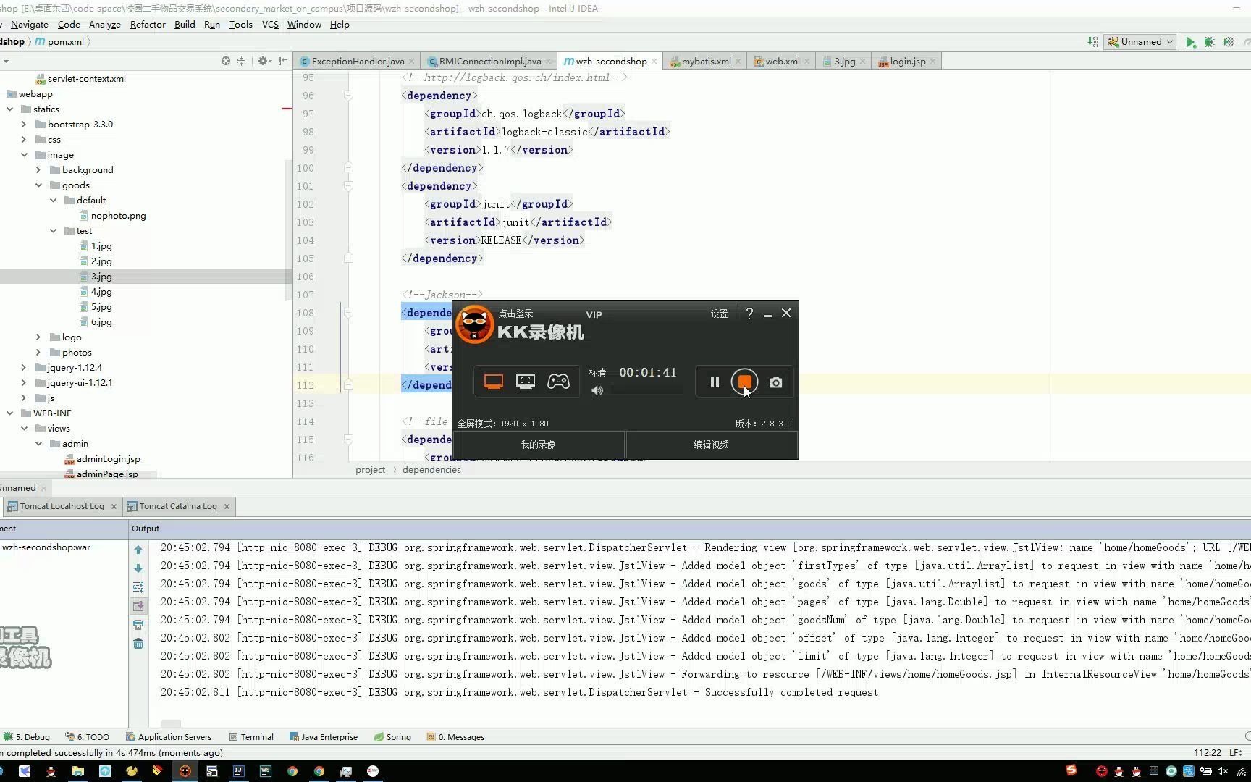Expand the jquery-1.12.4 folder
The width and height of the screenshot is (1251, 782).
click(24, 368)
